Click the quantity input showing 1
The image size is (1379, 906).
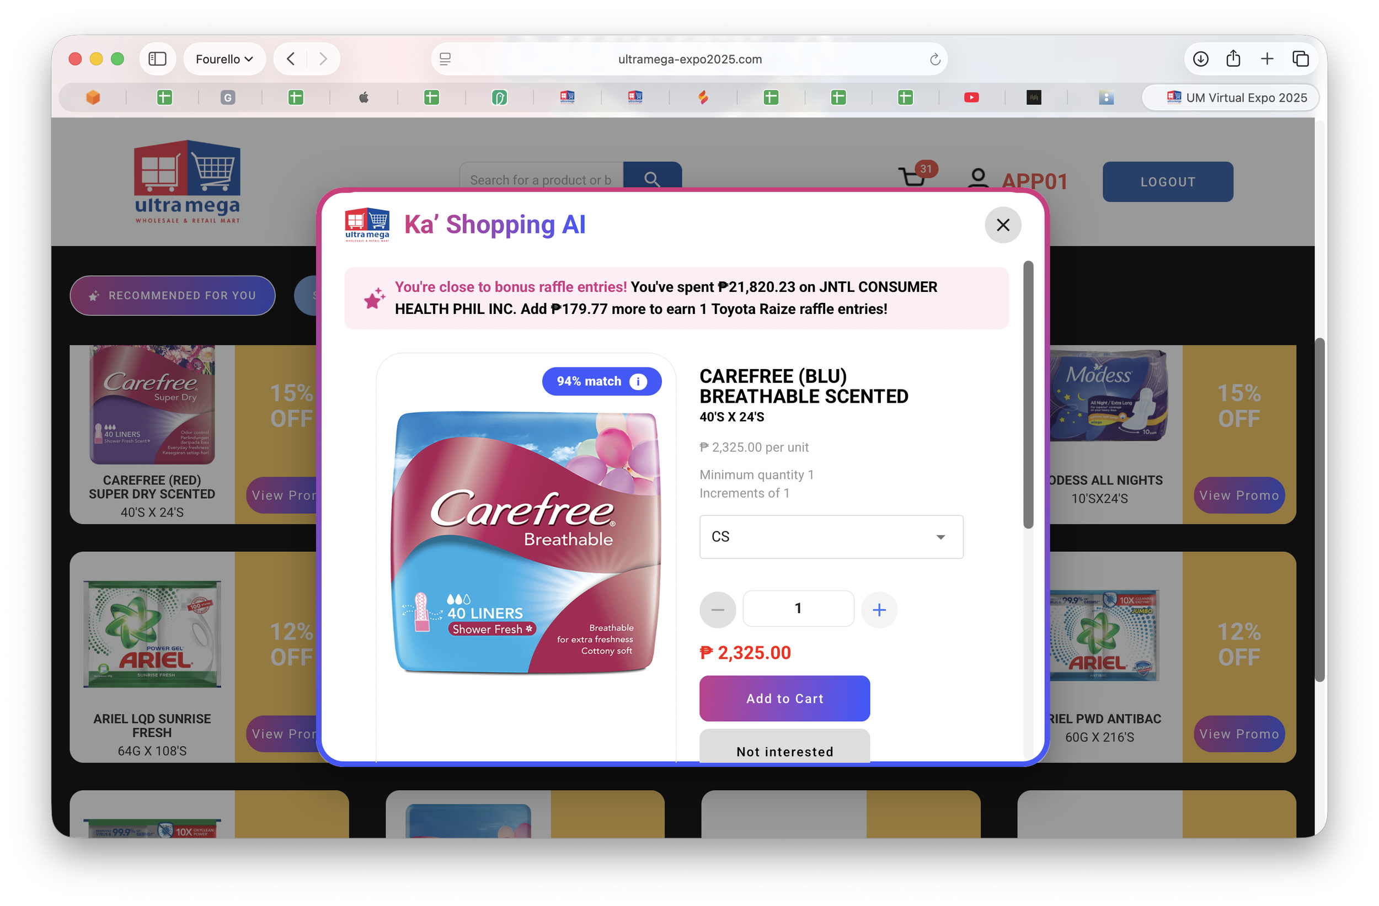point(798,608)
